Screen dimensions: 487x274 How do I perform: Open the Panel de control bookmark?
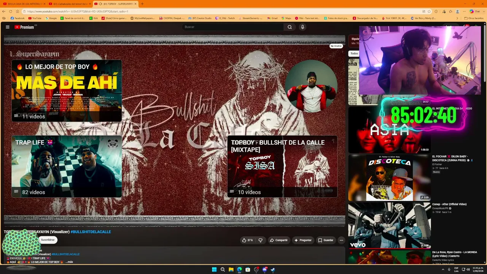pos(73,18)
